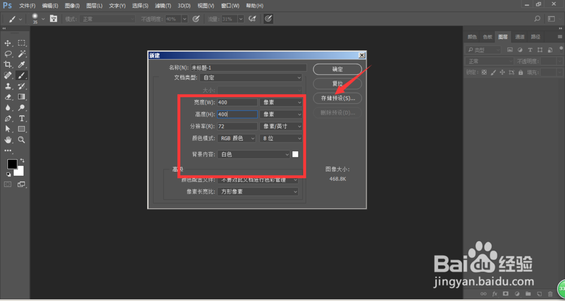This screenshot has height=301, width=565.
Task: Select the Eraser tool
Action: point(7,97)
